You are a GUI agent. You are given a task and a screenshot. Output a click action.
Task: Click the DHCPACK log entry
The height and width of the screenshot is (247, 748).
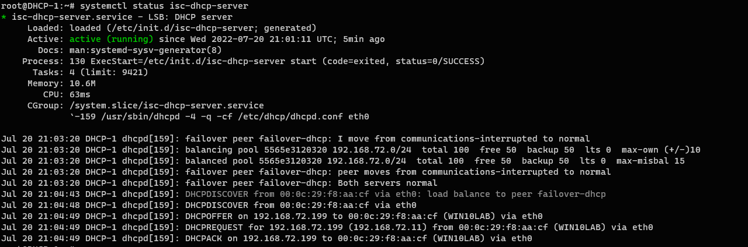358,238
